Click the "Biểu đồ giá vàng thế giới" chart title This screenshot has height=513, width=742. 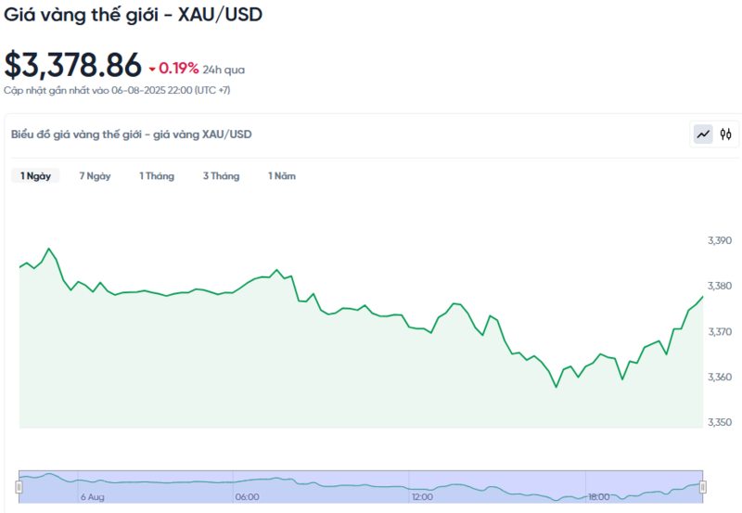(x=131, y=135)
